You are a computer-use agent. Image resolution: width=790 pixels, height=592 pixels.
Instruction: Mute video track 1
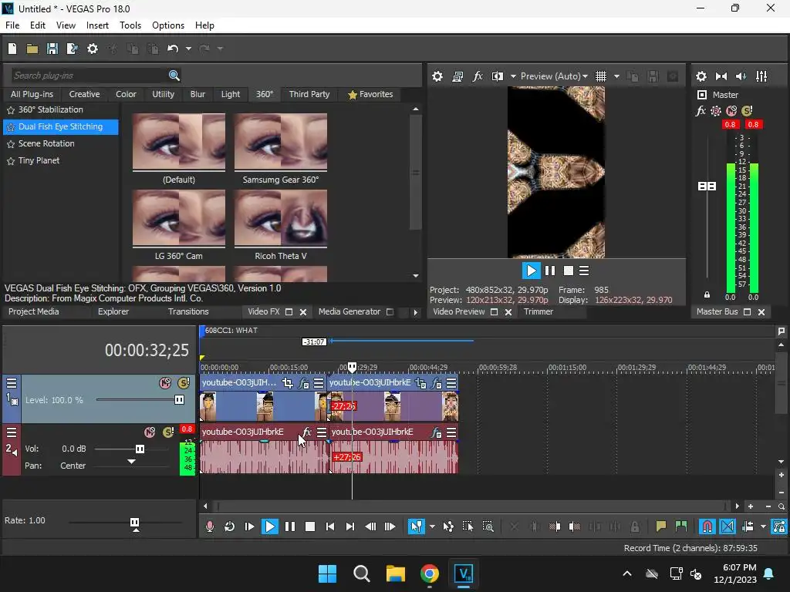click(165, 383)
